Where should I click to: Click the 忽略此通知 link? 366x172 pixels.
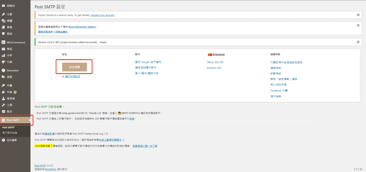click(61, 31)
